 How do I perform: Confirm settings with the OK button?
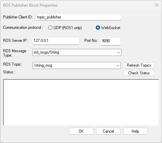tap(81, 131)
